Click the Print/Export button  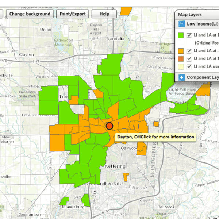pos(73,14)
